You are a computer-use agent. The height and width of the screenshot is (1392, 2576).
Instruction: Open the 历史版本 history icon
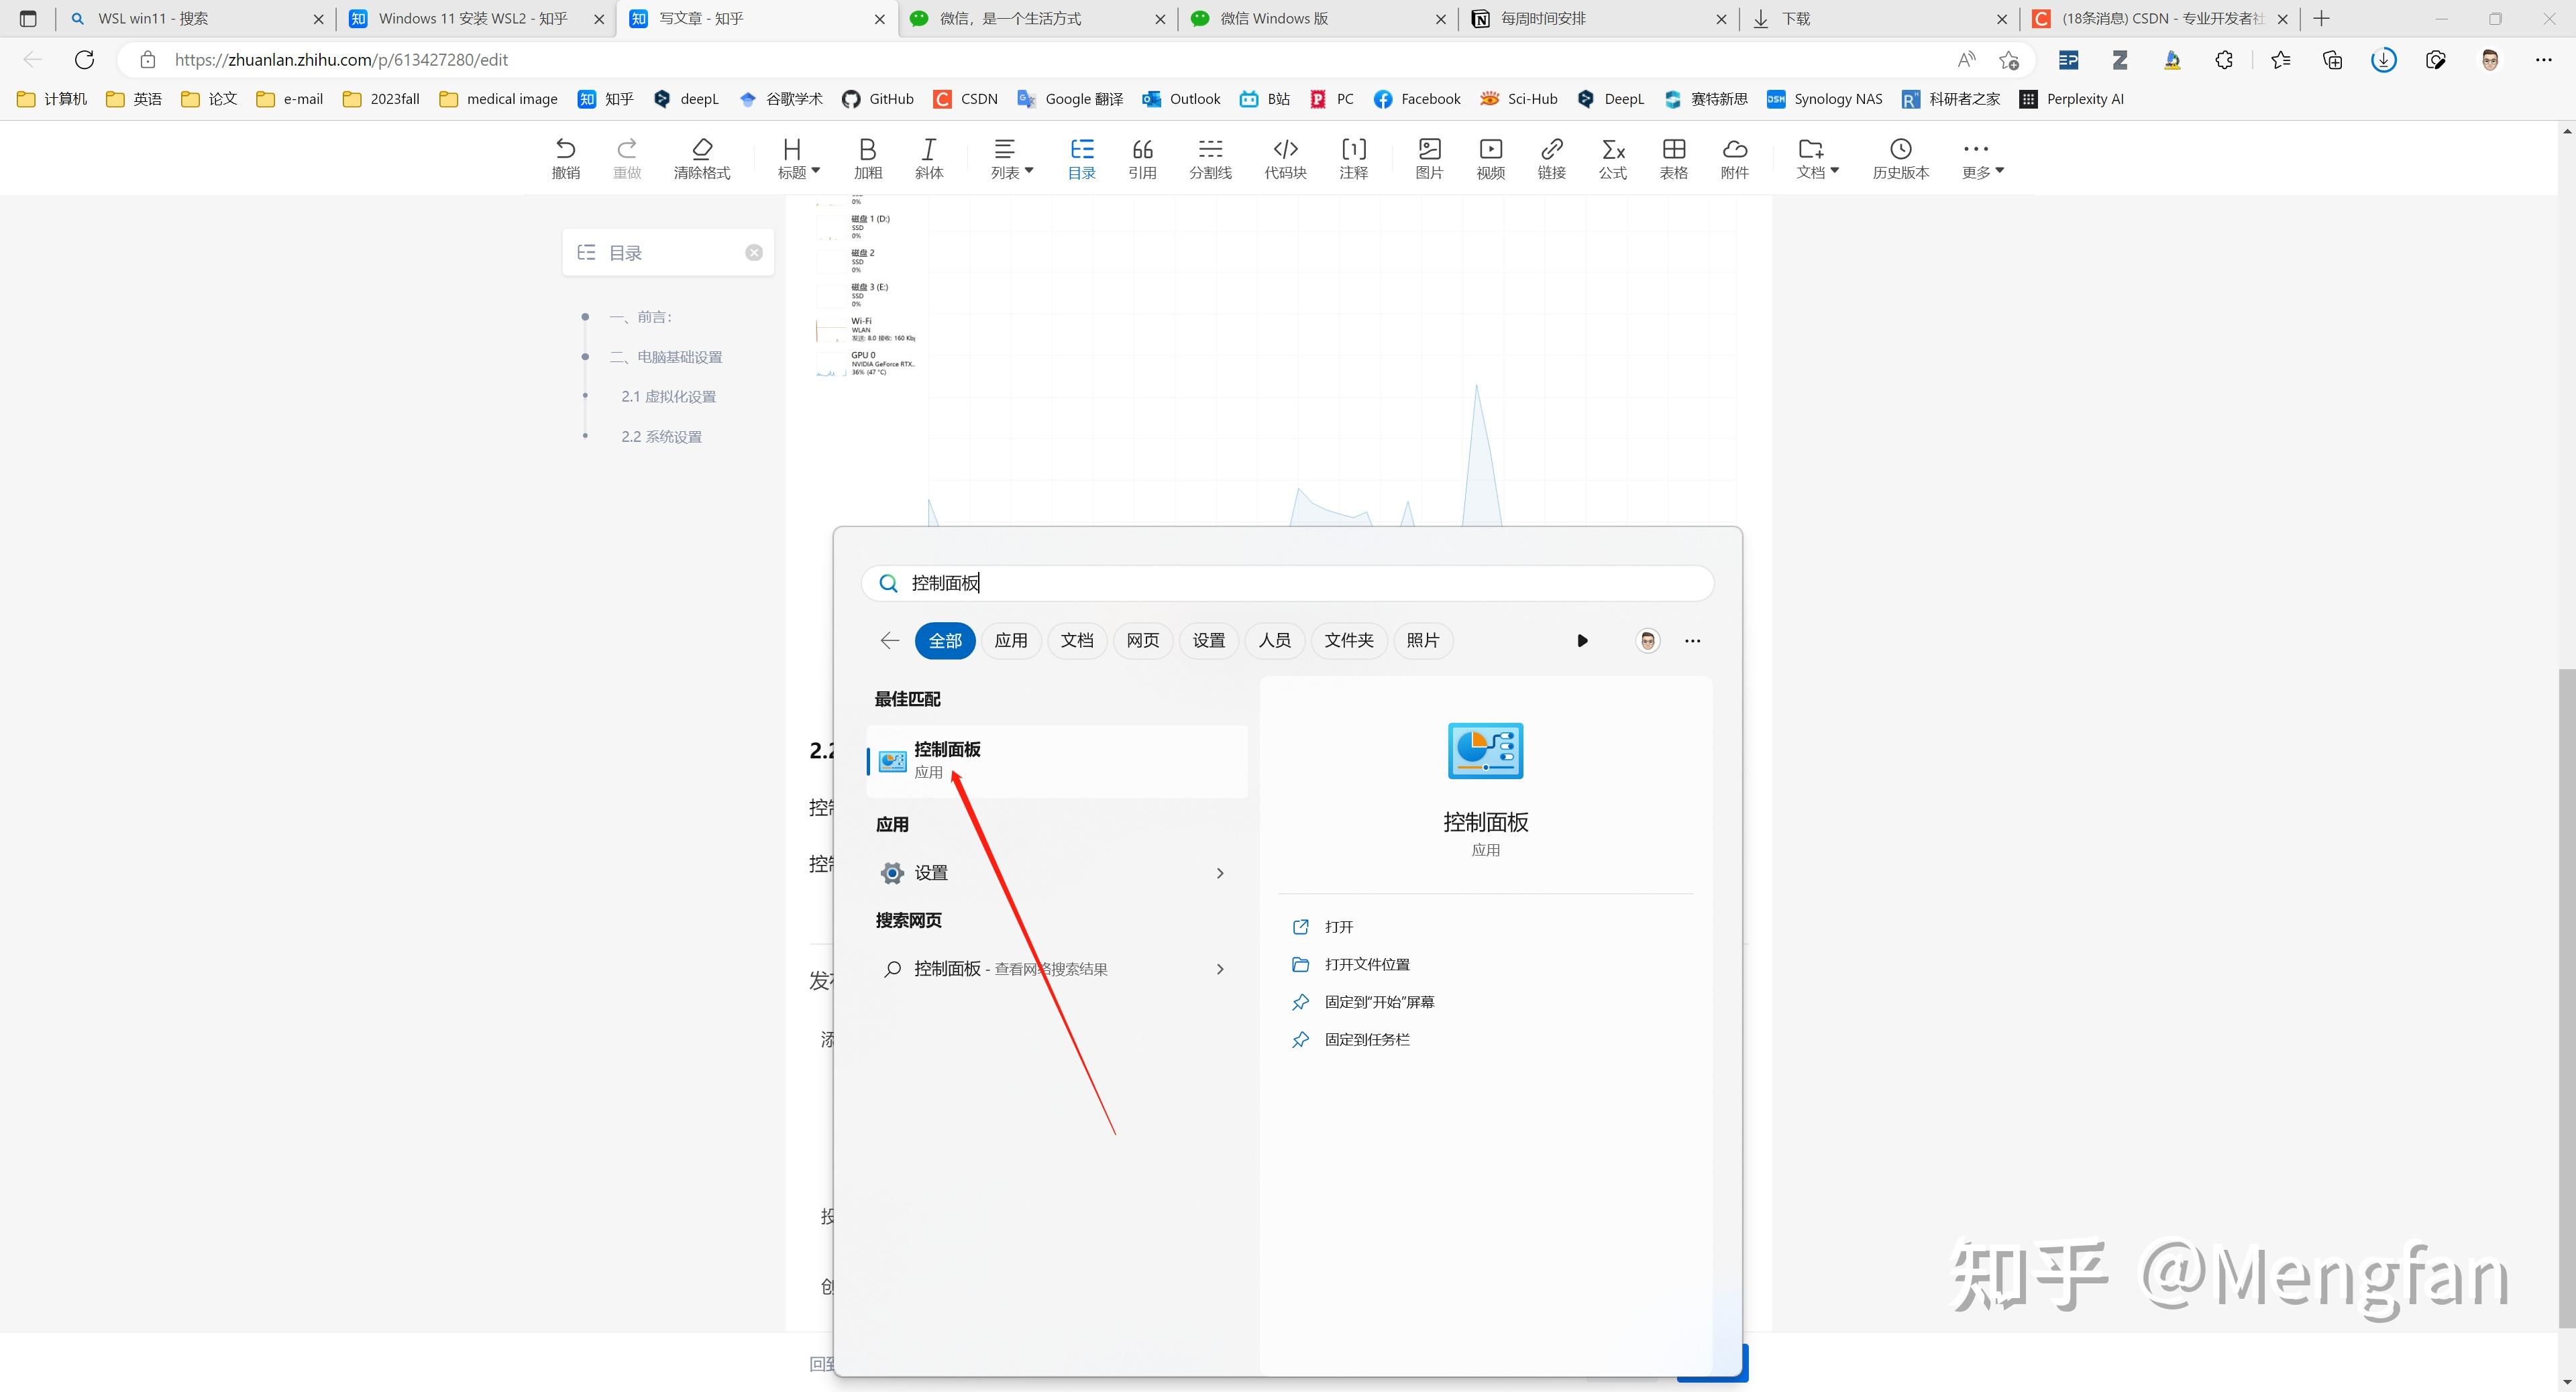tap(1900, 158)
